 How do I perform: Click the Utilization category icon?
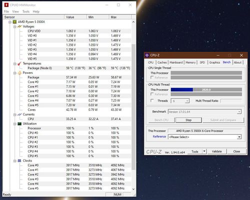19,124
